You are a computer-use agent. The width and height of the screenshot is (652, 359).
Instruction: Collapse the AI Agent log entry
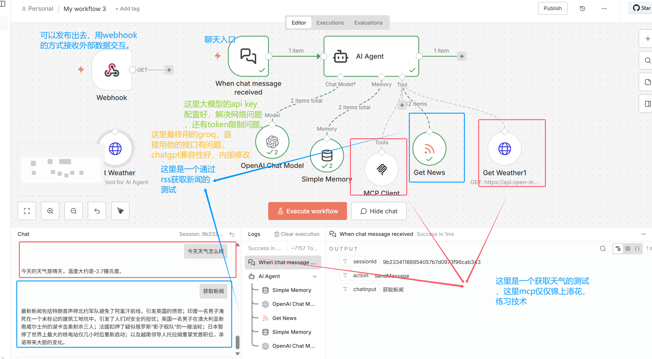coord(315,276)
